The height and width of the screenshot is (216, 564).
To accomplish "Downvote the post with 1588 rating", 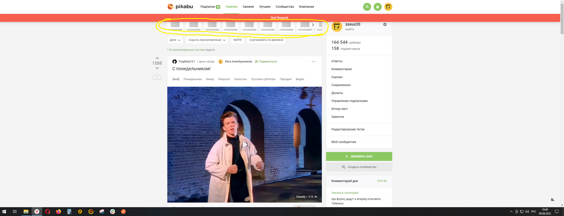I will coord(157,68).
